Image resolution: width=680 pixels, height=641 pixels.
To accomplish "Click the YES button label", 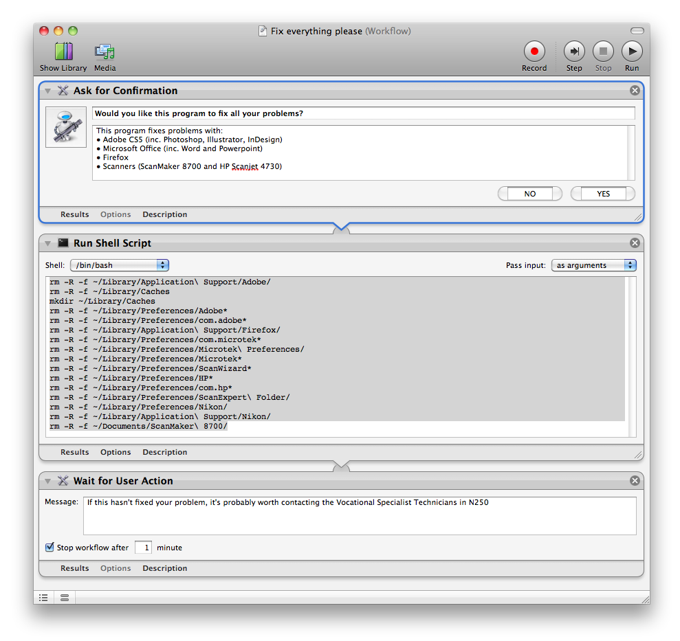I will 603,194.
